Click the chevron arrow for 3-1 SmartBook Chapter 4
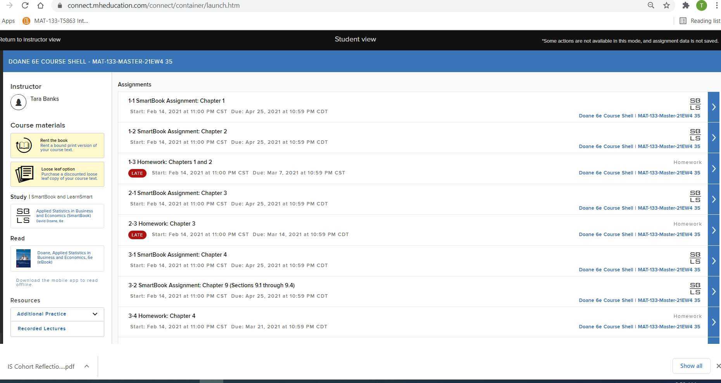This screenshot has height=383, width=721. [x=714, y=261]
